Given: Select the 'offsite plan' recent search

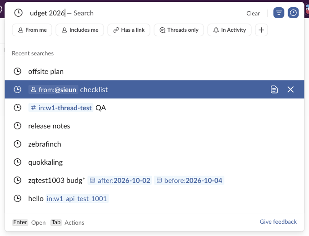Looking at the screenshot, I should coord(154,71).
